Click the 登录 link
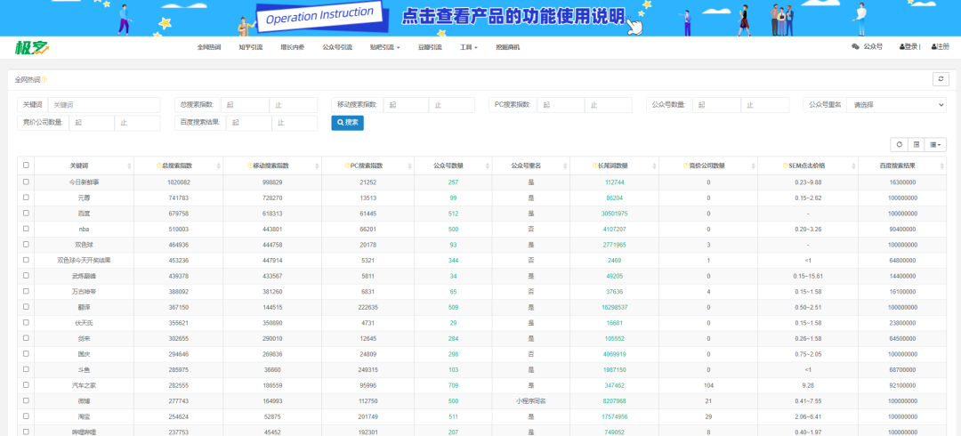Image resolution: width=961 pixels, height=436 pixels. [x=910, y=46]
